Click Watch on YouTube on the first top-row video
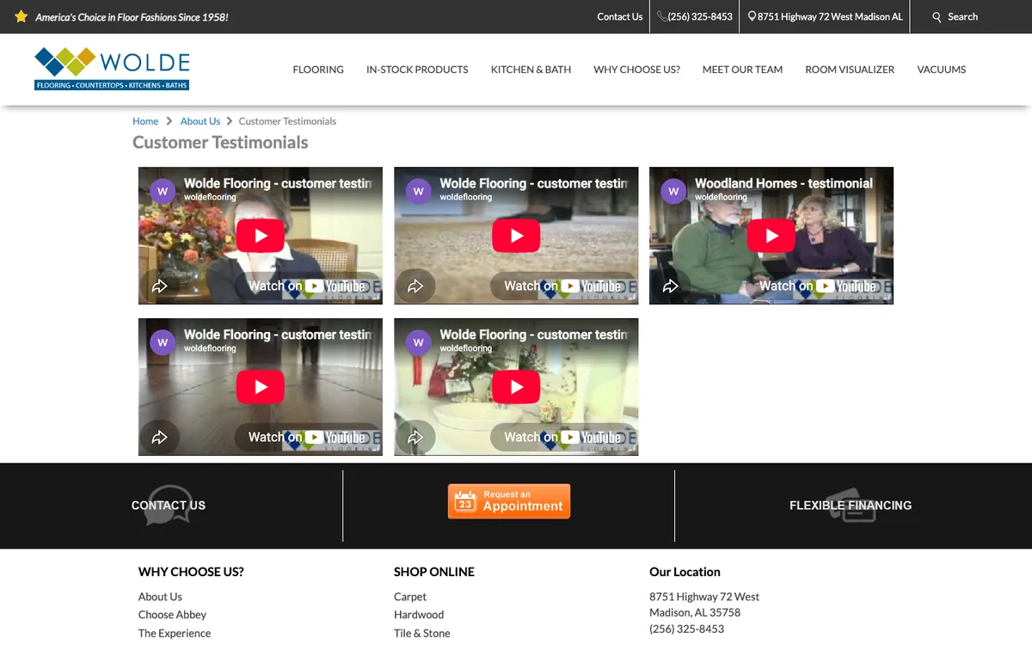This screenshot has height=645, width=1032. (307, 286)
